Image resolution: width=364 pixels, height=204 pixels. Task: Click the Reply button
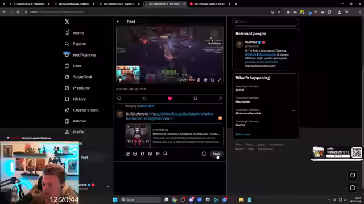tap(216, 154)
